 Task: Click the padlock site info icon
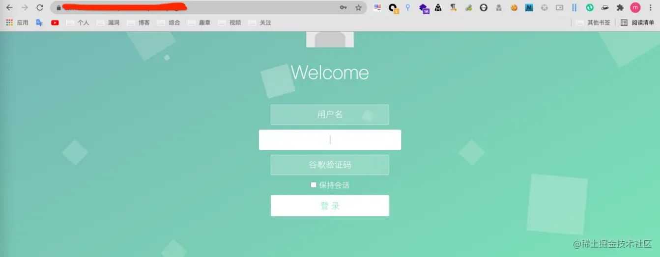pos(58,8)
